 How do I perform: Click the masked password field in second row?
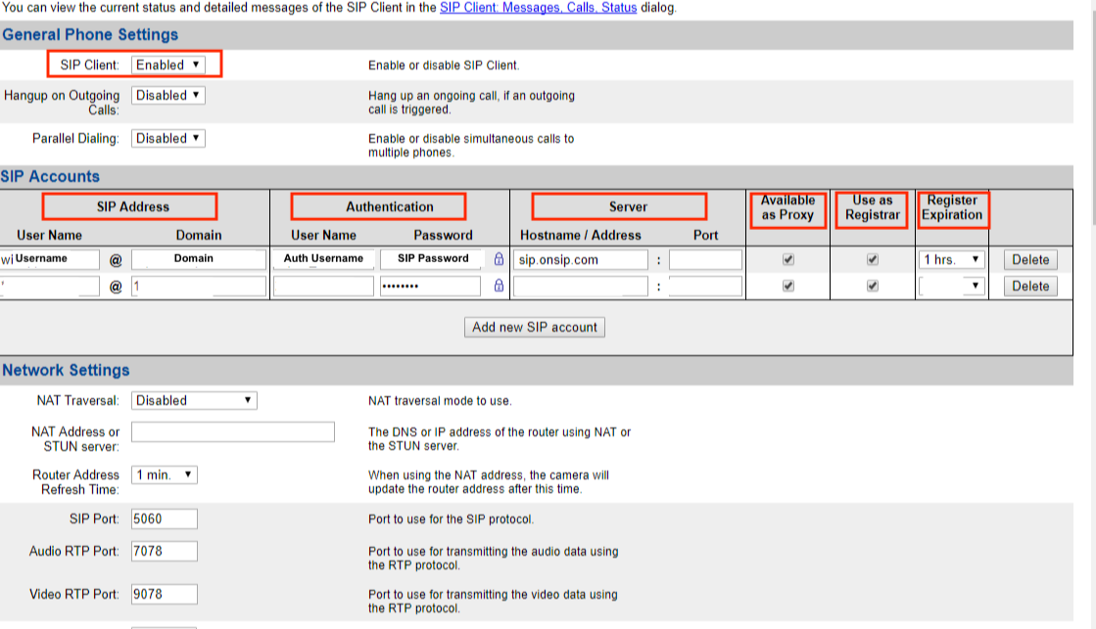click(431, 287)
